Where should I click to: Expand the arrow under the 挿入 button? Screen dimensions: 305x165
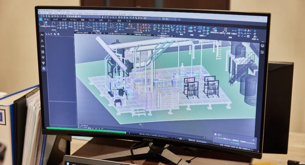click(155, 31)
